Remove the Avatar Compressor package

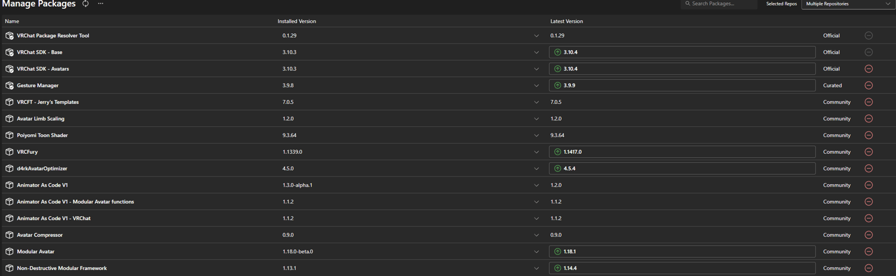[869, 235]
